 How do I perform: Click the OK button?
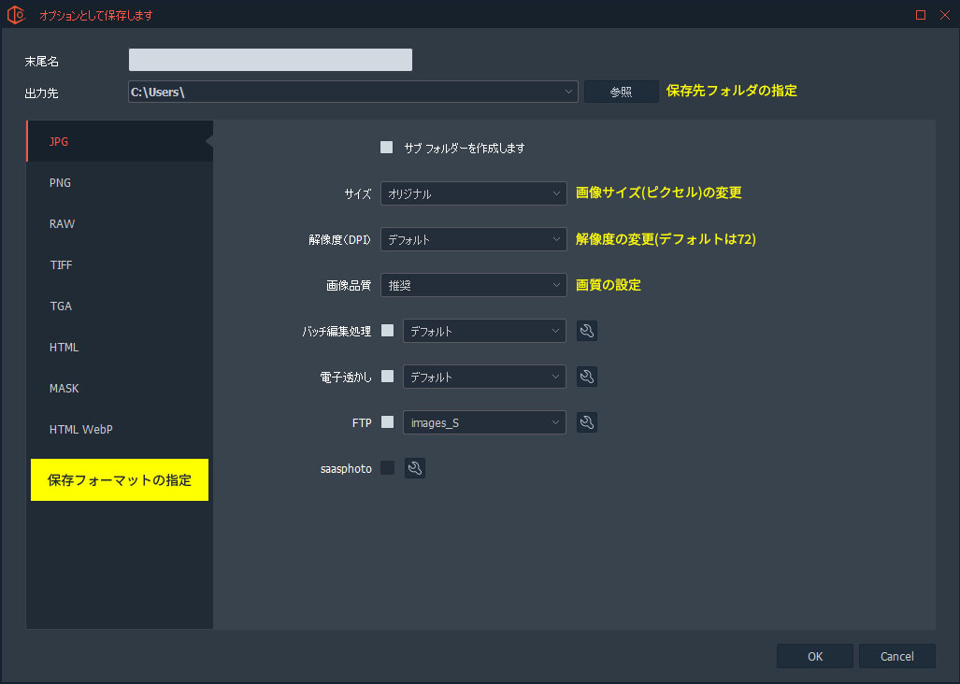[814, 656]
